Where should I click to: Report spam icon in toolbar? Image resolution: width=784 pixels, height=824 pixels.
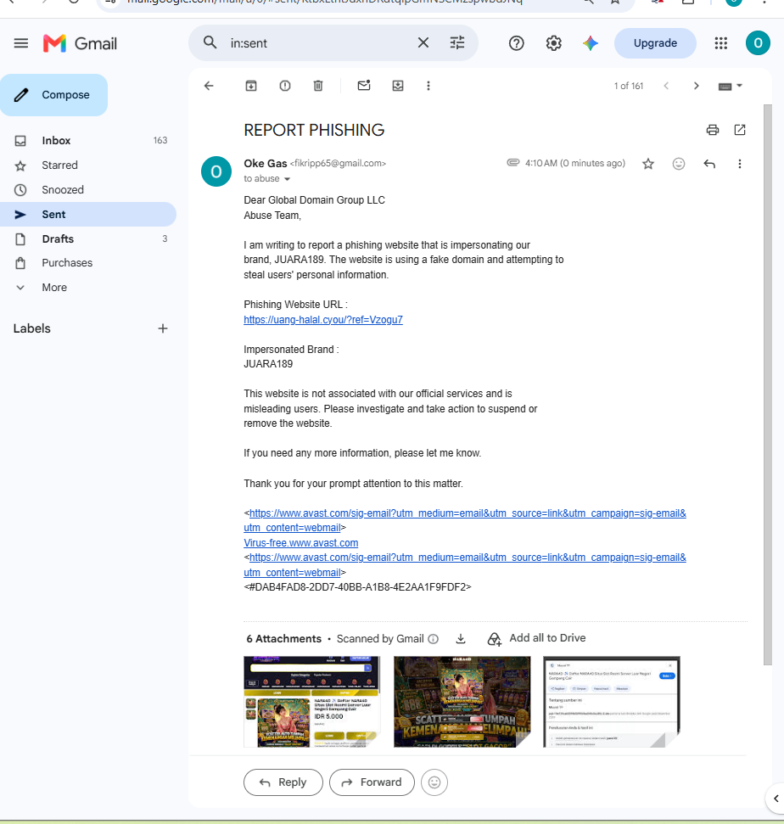[x=285, y=86]
